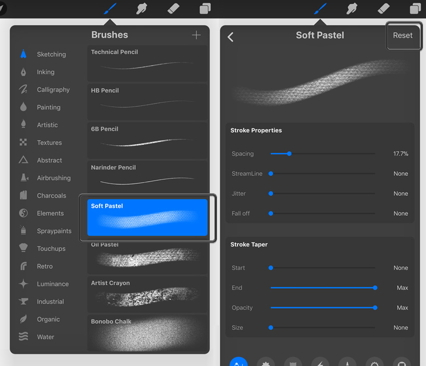Choose the Narinder Pencil brush
The image size is (426, 366).
pos(147,178)
